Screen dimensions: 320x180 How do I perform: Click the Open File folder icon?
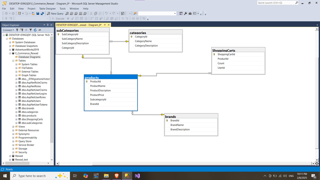(33, 13)
